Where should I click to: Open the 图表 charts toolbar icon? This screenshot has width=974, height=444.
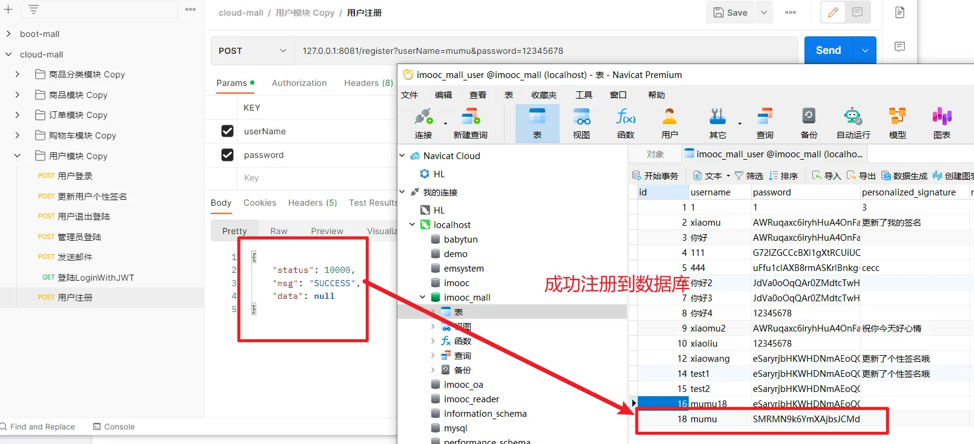pos(942,116)
